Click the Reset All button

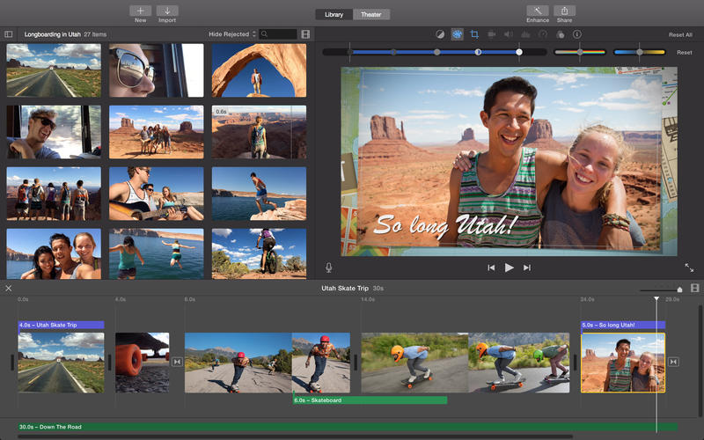coord(680,34)
